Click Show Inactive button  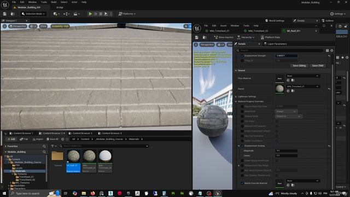tap(224, 37)
